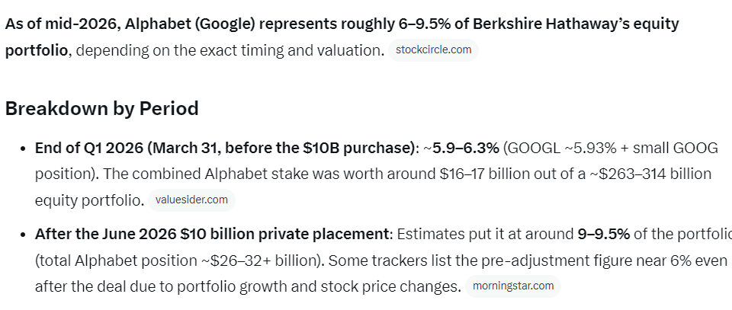Click 'Berkshire Hathaway's equity' bold text
Screen dimensions: 732x310
576,24
